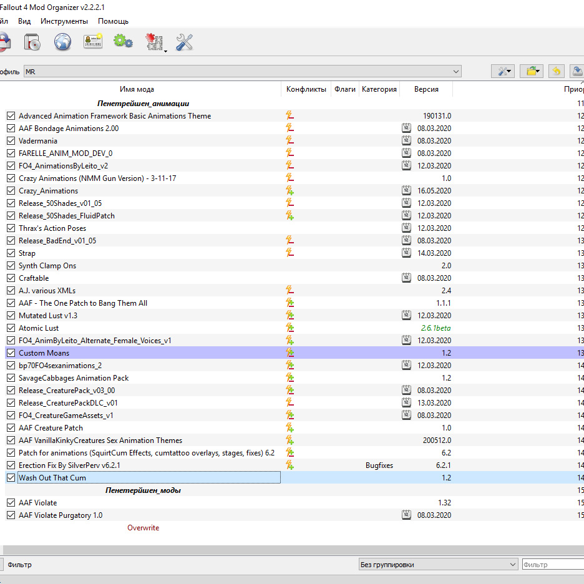Uncheck Advanced Animation Framework Basic Animations Theme
Image resolution: width=584 pixels, height=584 pixels.
[11, 116]
